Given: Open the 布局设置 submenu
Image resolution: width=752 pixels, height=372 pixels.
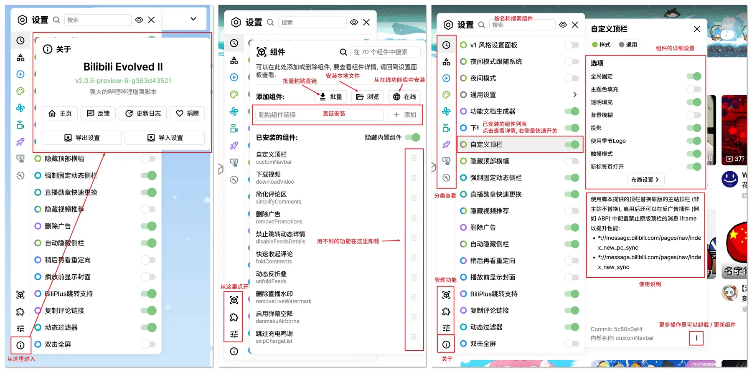Looking at the screenshot, I should [x=645, y=180].
